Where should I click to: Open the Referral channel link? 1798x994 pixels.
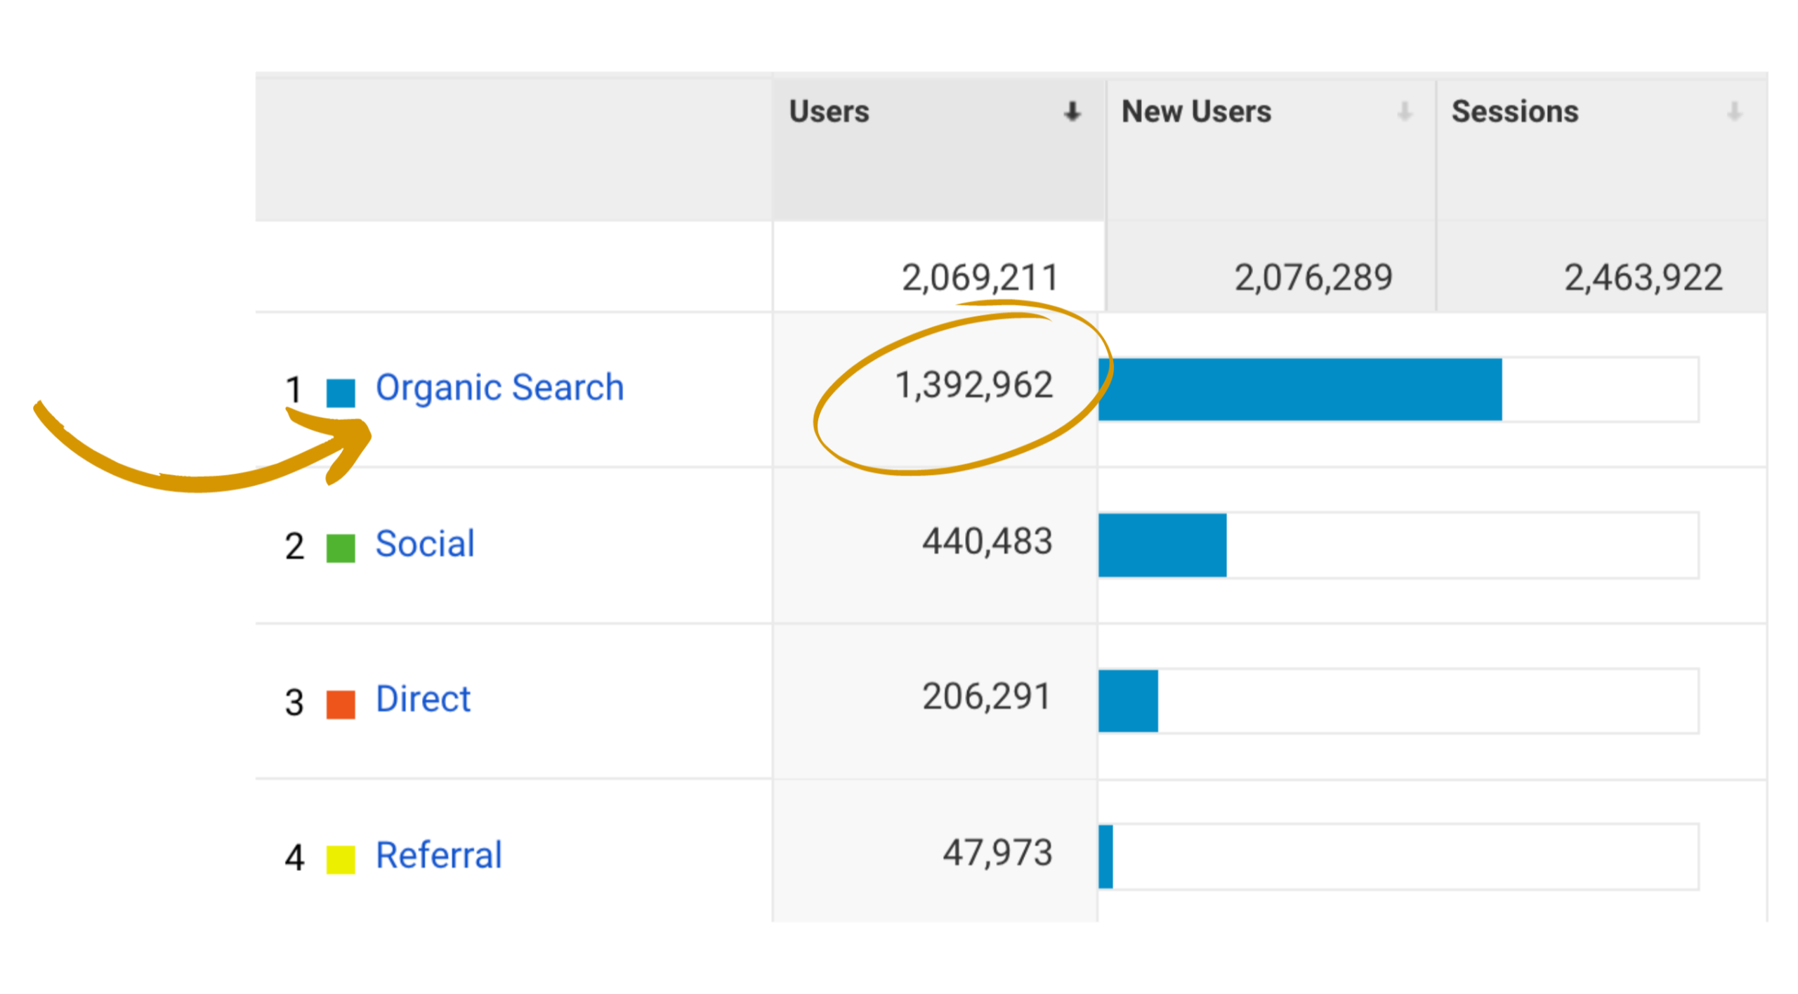pyautogui.click(x=439, y=856)
